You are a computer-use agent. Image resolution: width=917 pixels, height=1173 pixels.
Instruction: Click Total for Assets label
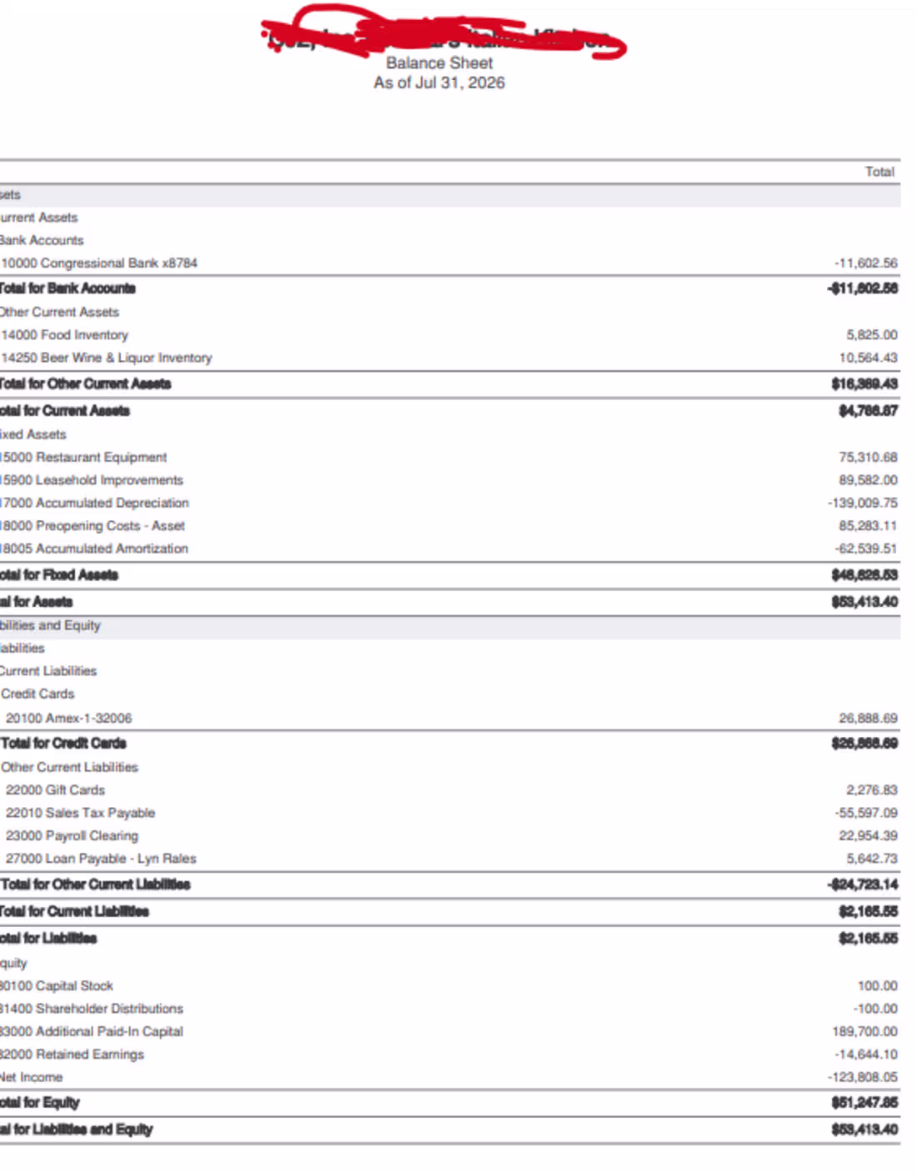[x=37, y=602]
